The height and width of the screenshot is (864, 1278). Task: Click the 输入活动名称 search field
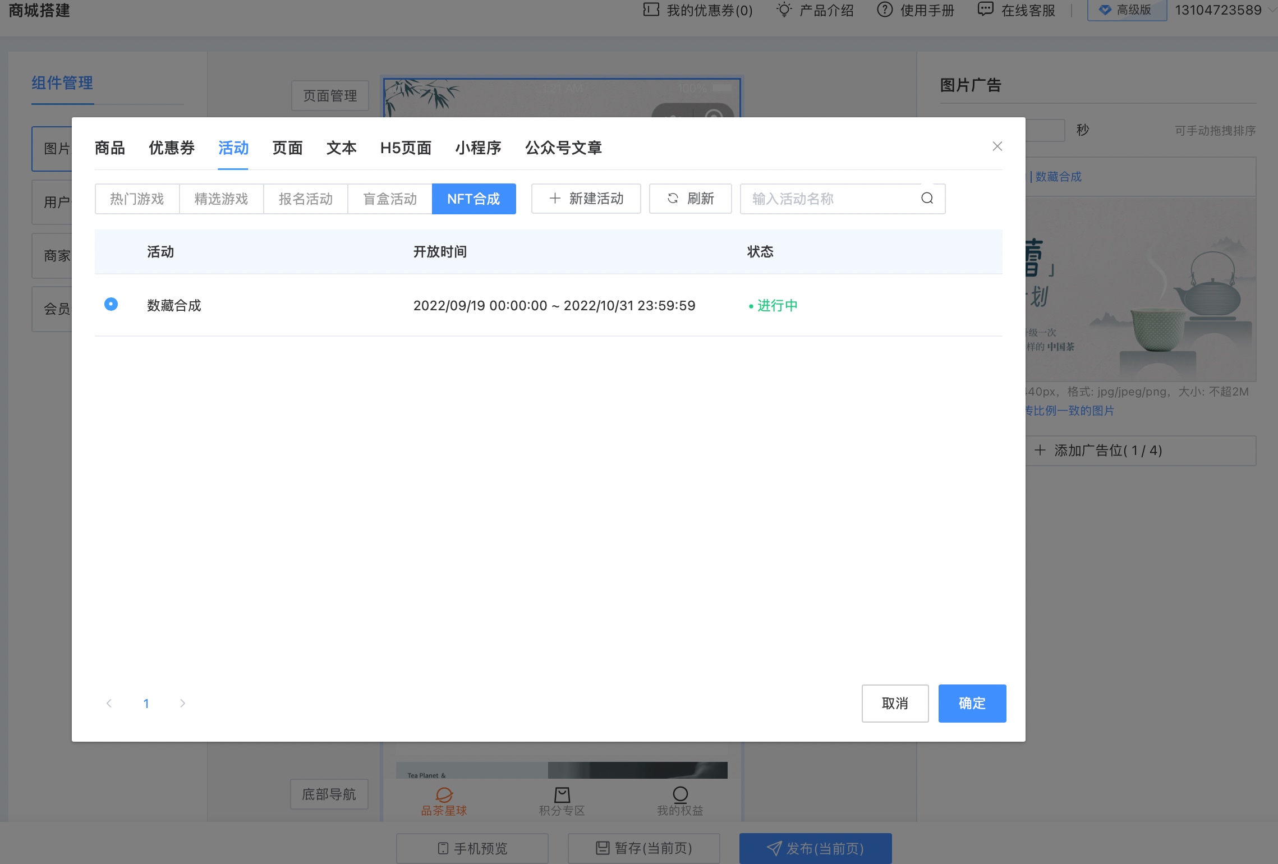[830, 199]
